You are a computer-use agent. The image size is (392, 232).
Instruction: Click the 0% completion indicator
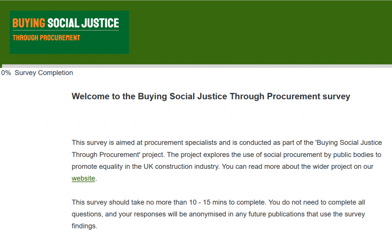click(x=6, y=73)
